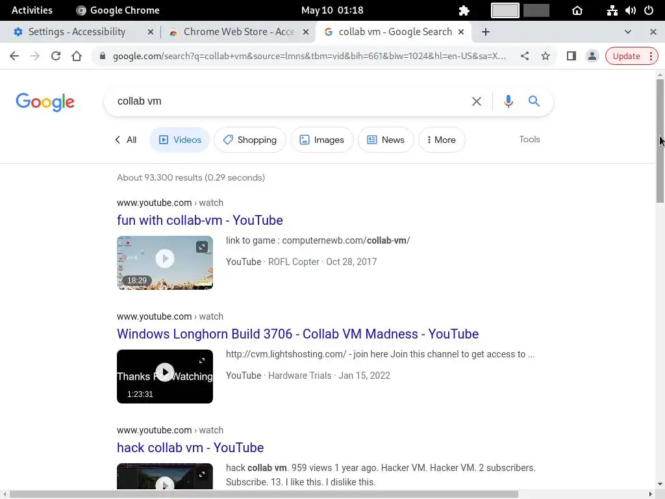Close the Chrome Web Store tab
665x499 pixels.
pos(305,32)
